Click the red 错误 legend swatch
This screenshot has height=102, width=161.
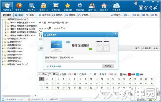click(130, 74)
